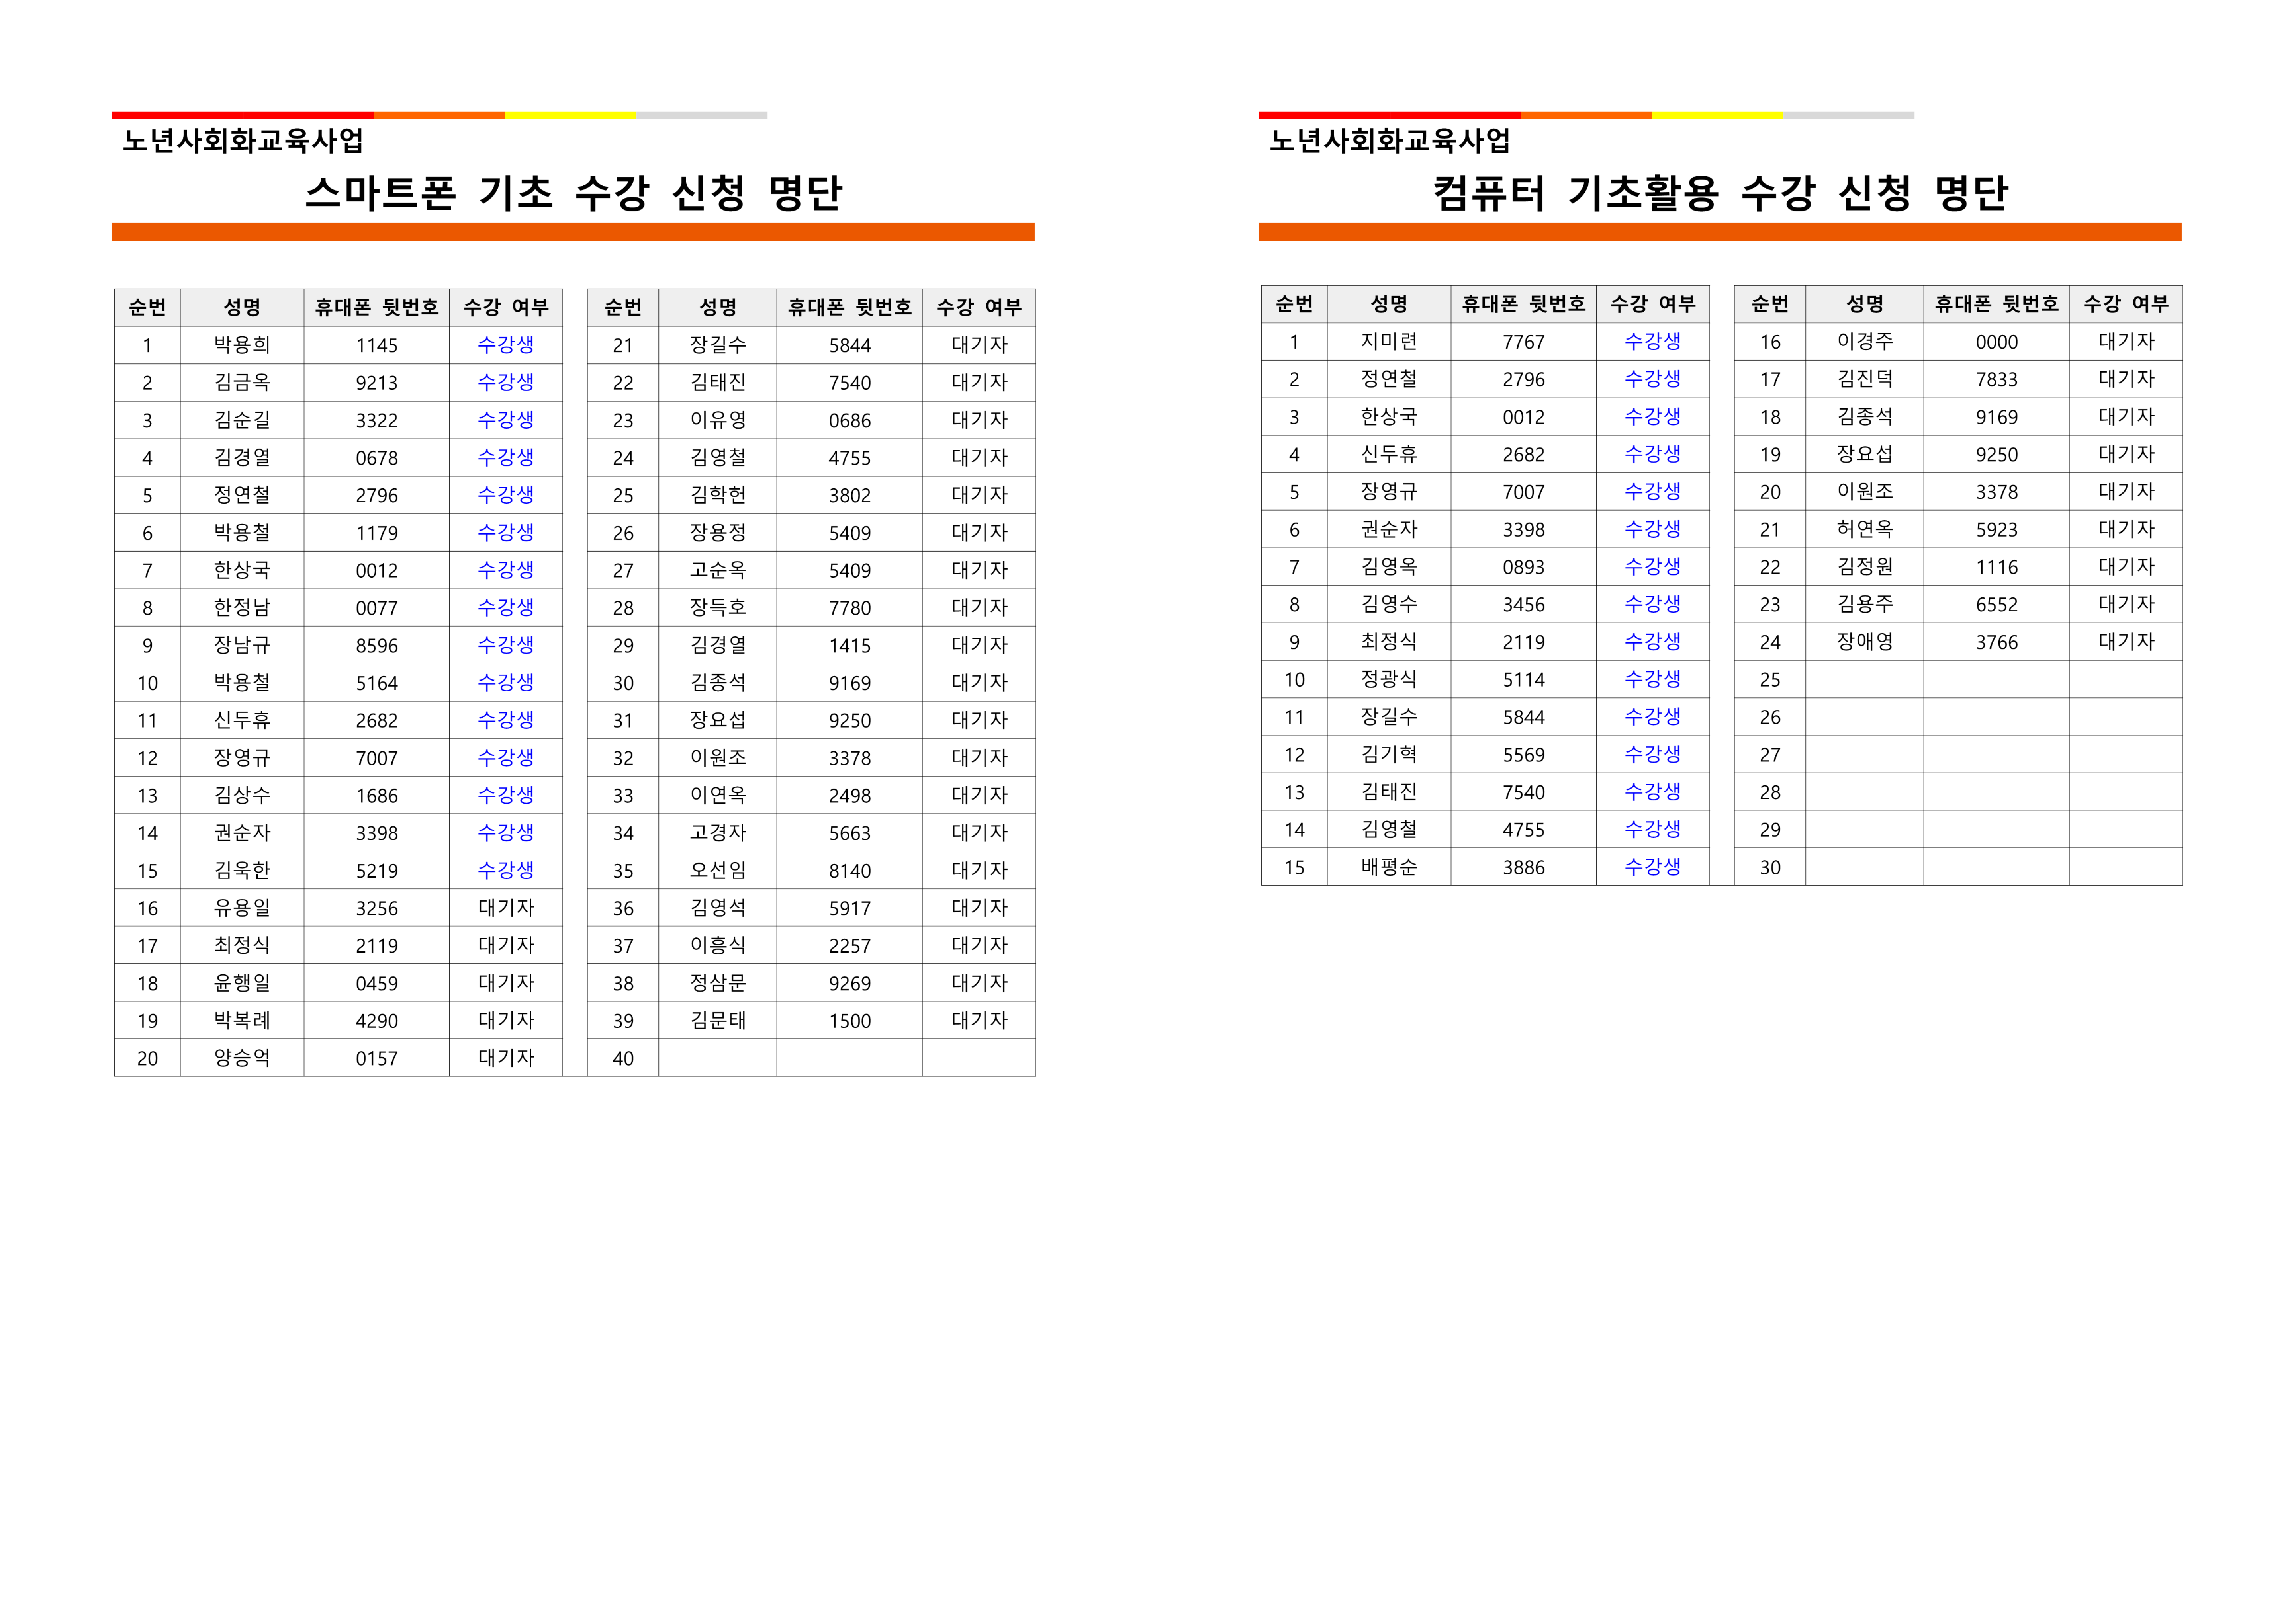Click the phone number 3322 cell

pos(376,420)
